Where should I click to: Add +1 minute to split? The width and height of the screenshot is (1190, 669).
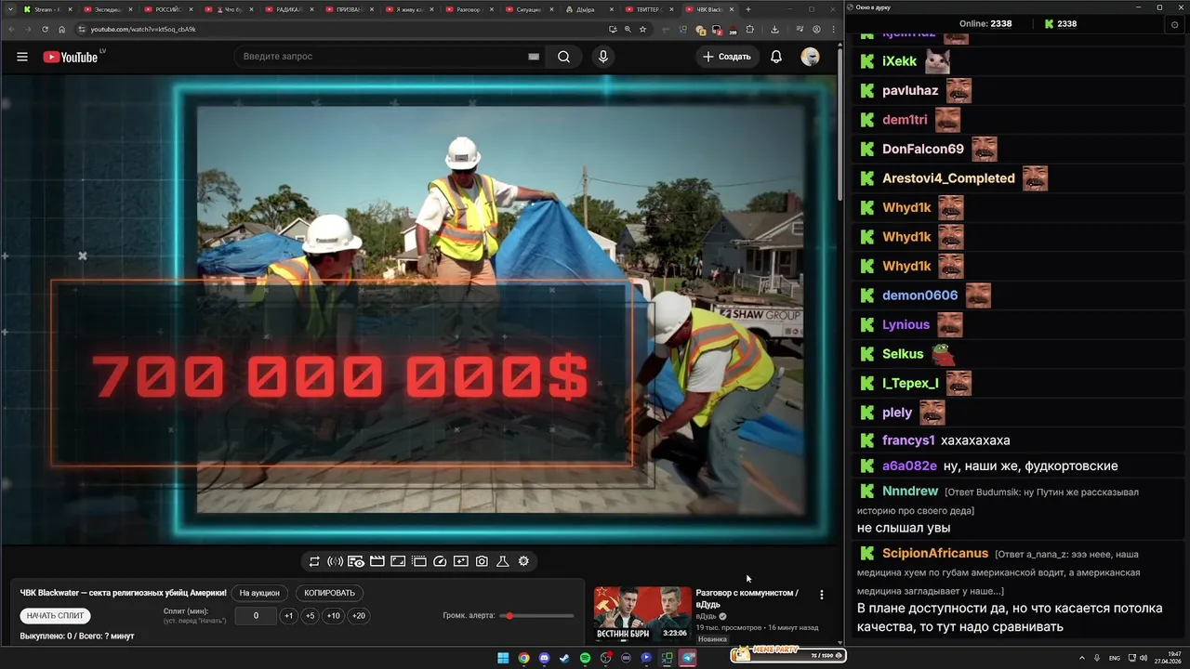click(288, 616)
